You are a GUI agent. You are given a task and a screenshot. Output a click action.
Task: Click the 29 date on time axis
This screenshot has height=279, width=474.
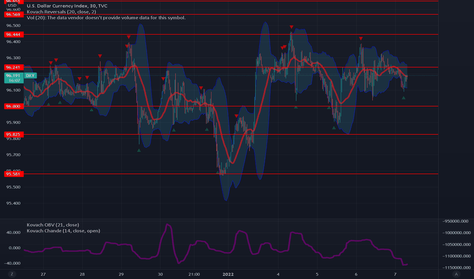[x=121, y=274]
